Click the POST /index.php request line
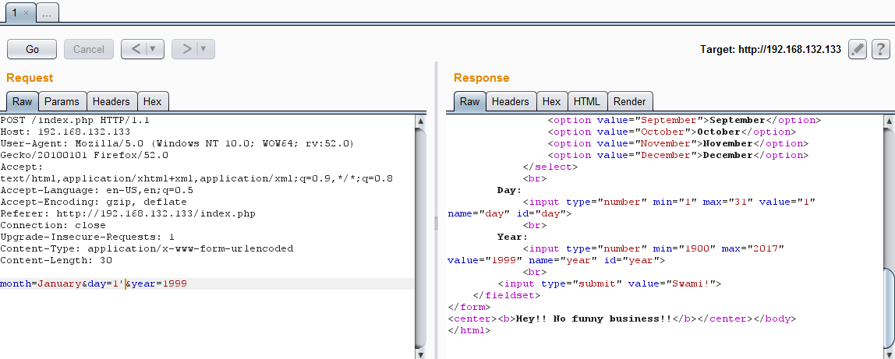Viewport: 895px width, 359px height. (76, 120)
